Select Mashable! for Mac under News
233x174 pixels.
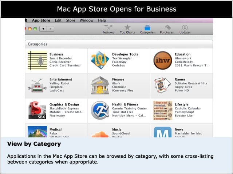coord(188,133)
